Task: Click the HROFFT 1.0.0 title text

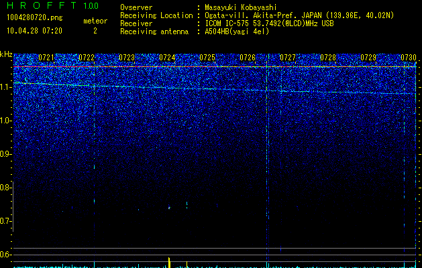Action: coord(53,5)
